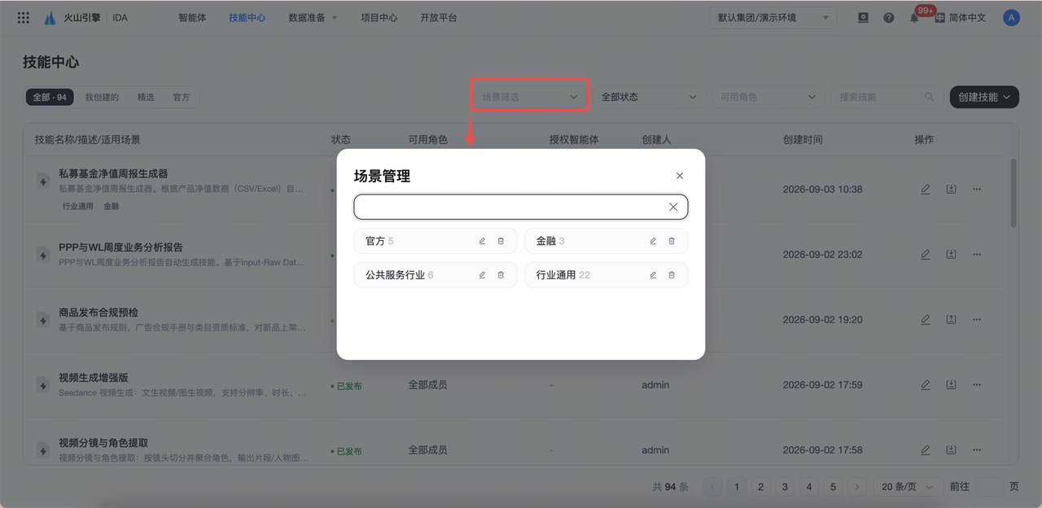Open more actions for 私募基金净值周报生成器
Screen dimensions: 1042x508
977,189
